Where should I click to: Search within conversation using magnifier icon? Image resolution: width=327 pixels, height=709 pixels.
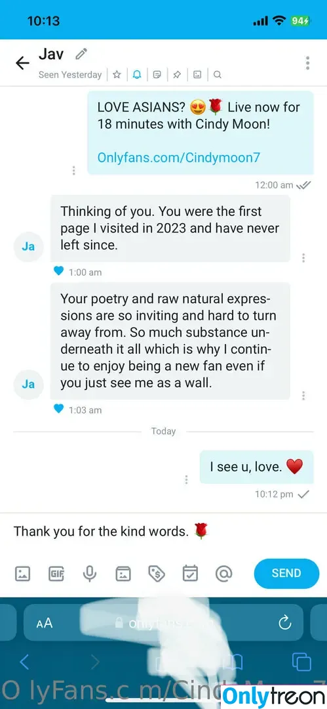point(218,75)
